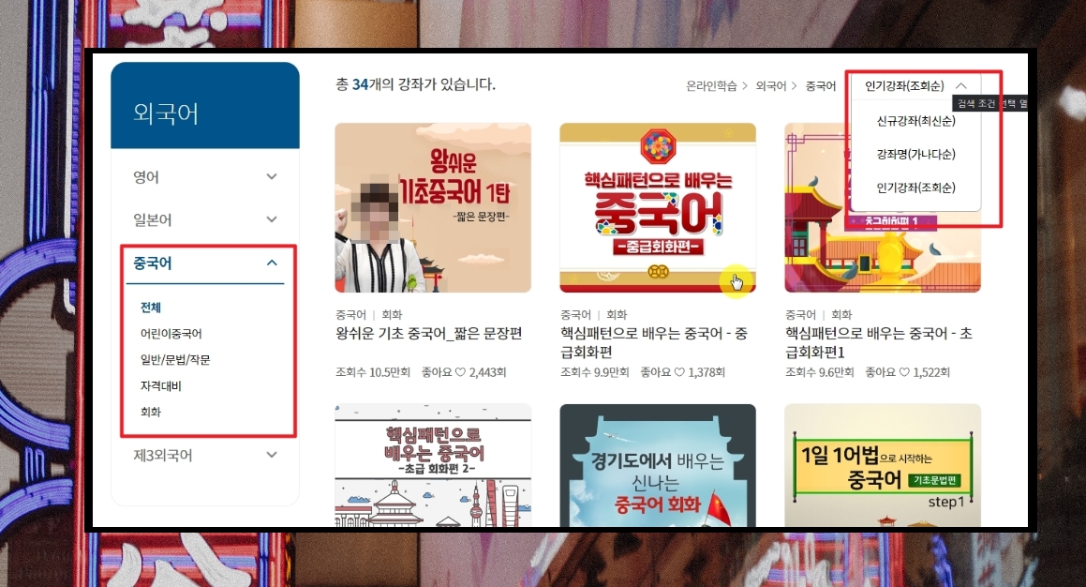Screen dimensions: 1086x587
Task: Open 초급 회화편 2 course thumbnail
Action: coord(433,465)
